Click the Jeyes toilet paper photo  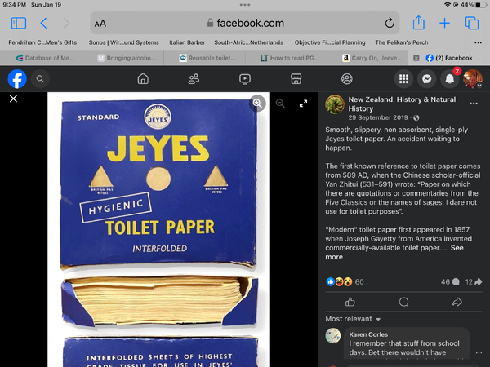click(158, 229)
